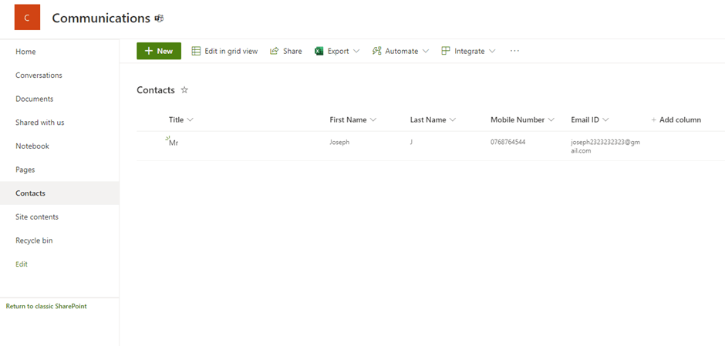Image resolution: width=725 pixels, height=346 pixels.
Task: Open Site contents in the sidebar
Action: (37, 217)
